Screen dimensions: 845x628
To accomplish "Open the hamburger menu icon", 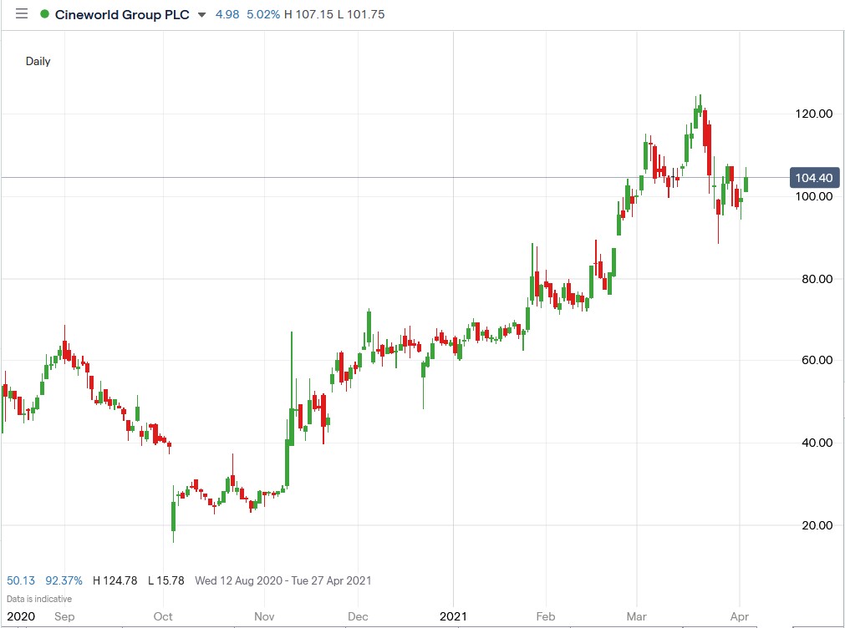I will (x=21, y=13).
